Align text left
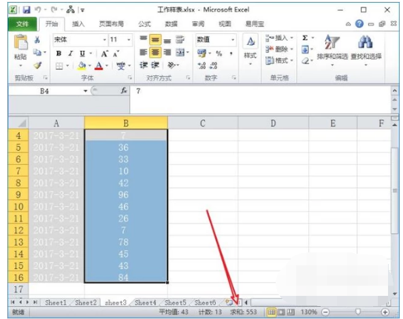The height and width of the screenshot is (319, 403). [143, 52]
